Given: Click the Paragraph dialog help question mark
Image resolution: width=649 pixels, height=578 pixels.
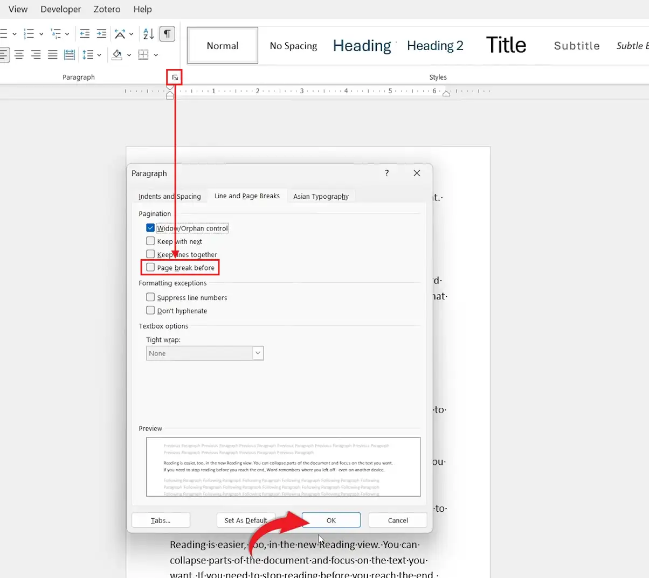Looking at the screenshot, I should [x=386, y=173].
